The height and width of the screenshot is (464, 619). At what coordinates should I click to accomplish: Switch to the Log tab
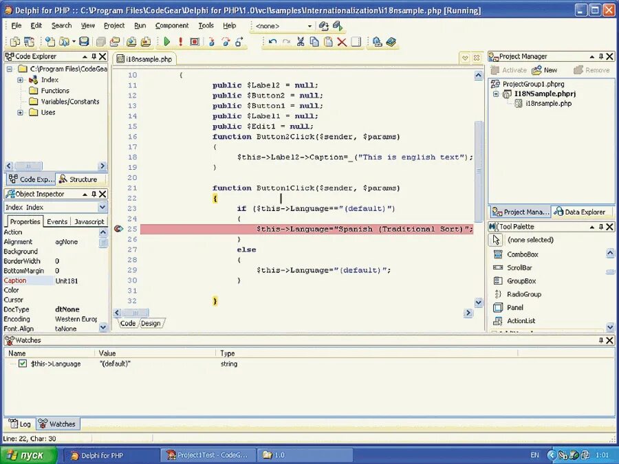(x=20, y=423)
